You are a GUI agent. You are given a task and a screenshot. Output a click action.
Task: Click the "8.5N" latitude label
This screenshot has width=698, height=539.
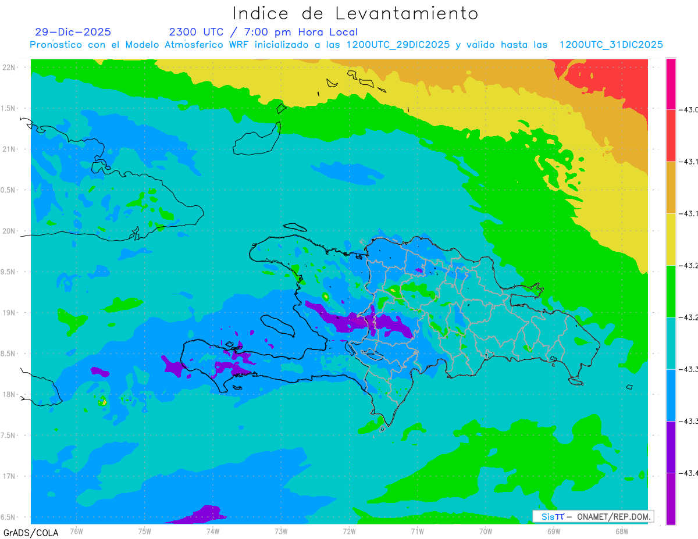coord(9,354)
